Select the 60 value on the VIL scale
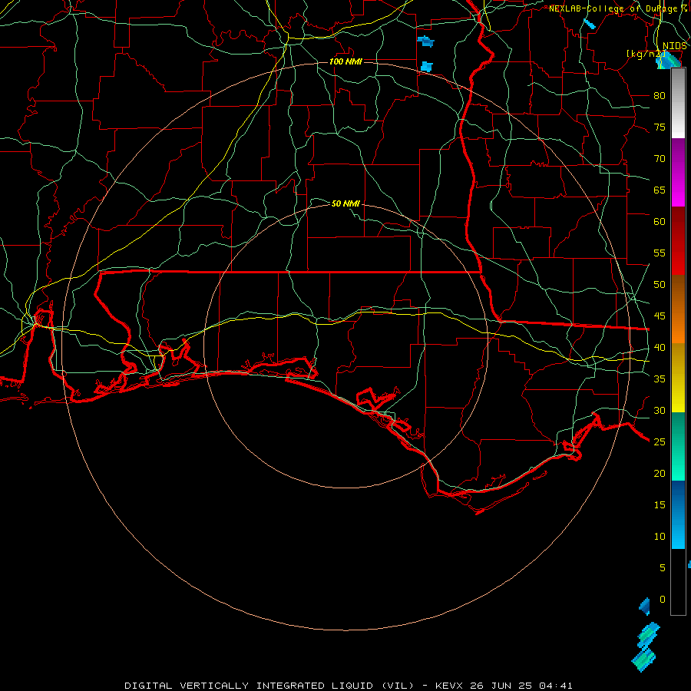 coord(660,222)
